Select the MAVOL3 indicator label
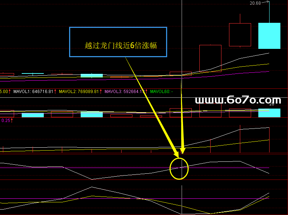This screenshot has height=215, width=288. 113,92
